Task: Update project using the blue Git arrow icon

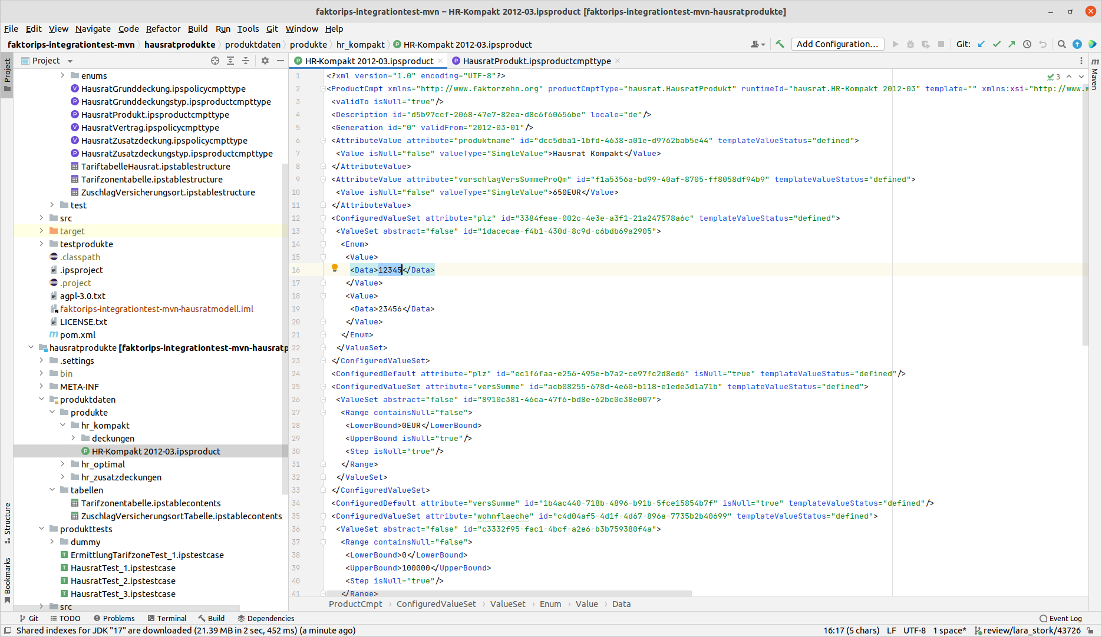Action: (981, 44)
